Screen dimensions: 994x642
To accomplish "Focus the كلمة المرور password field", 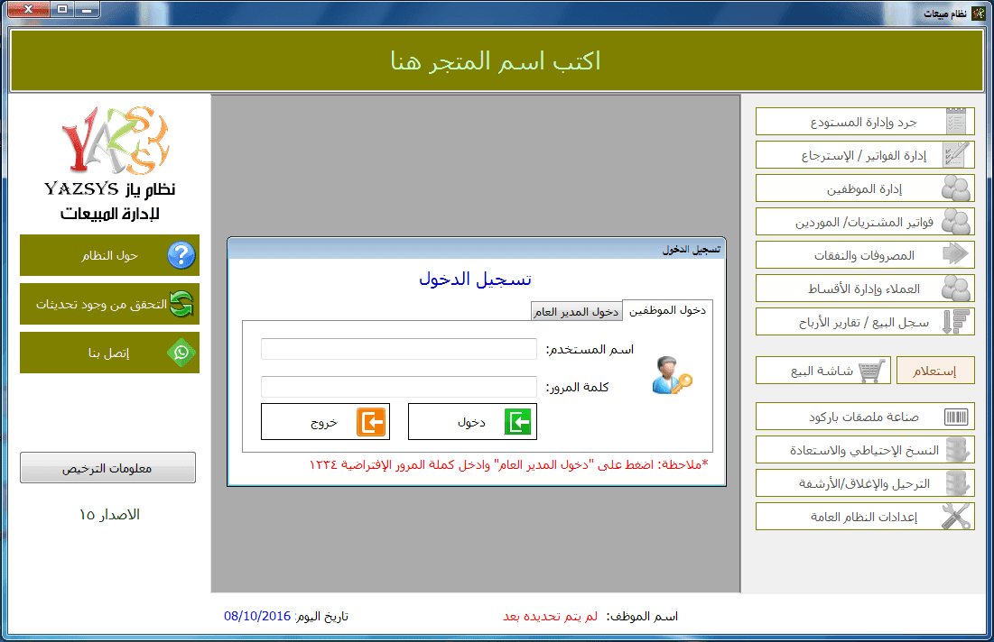I will point(399,386).
